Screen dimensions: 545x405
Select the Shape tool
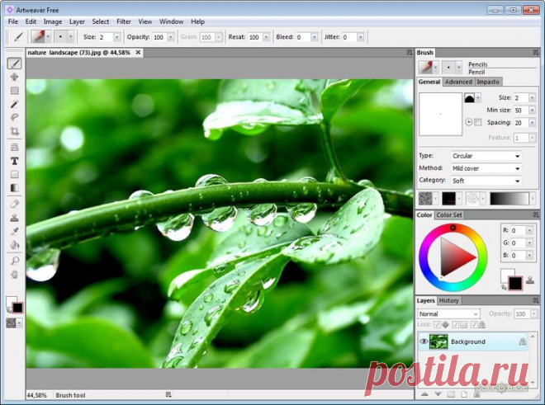[14, 174]
